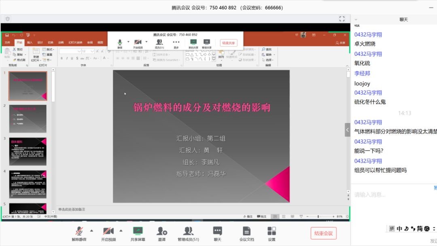The image size is (437, 246).
Task: Switch to the 插入 ribbon tab
Action: click(30, 42)
